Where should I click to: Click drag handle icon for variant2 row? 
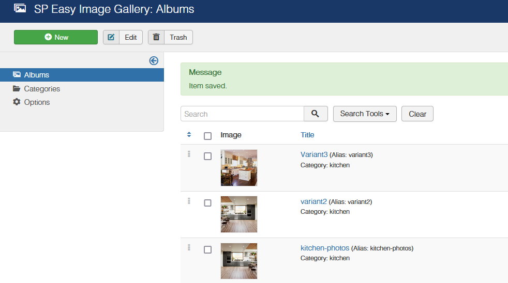(189, 200)
